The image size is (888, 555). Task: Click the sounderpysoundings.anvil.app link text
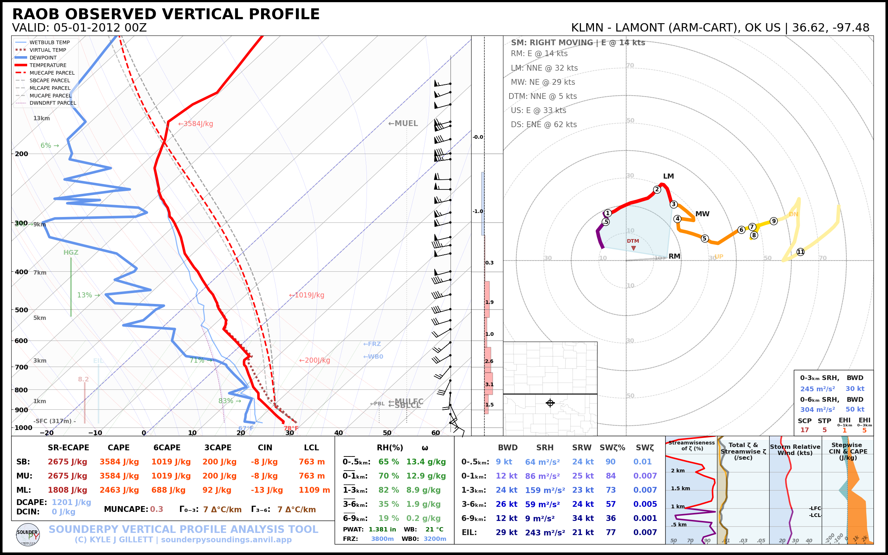click(x=226, y=539)
